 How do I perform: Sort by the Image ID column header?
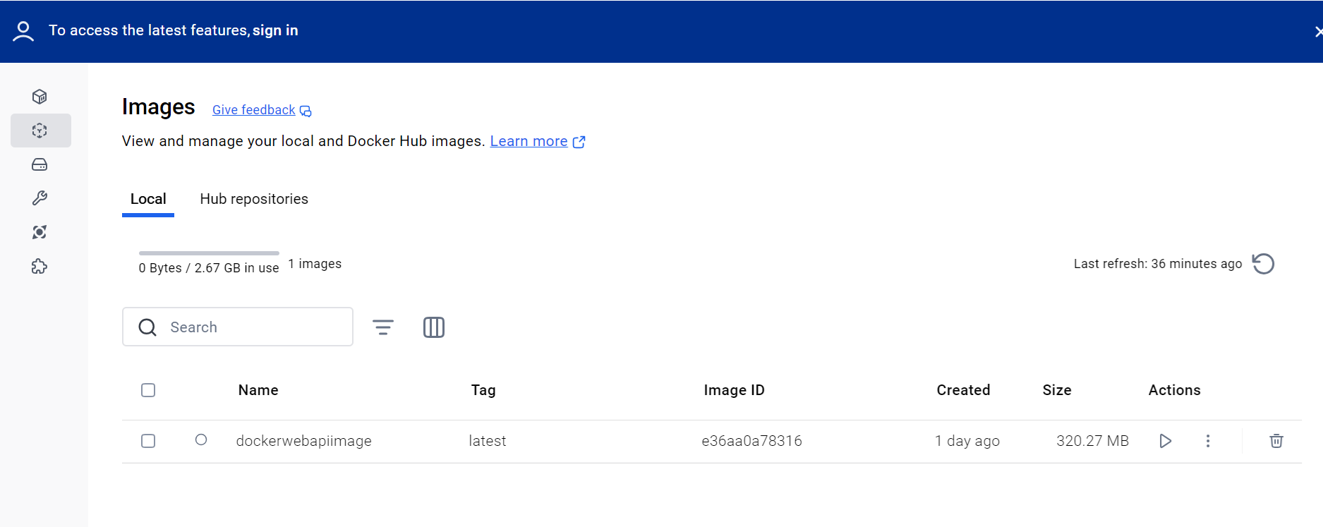tap(734, 390)
